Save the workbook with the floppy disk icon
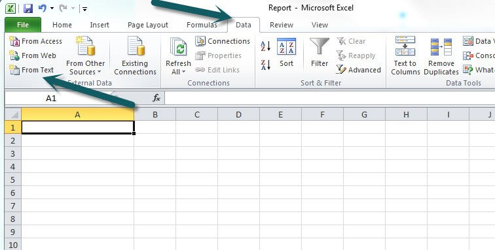 [28, 8]
